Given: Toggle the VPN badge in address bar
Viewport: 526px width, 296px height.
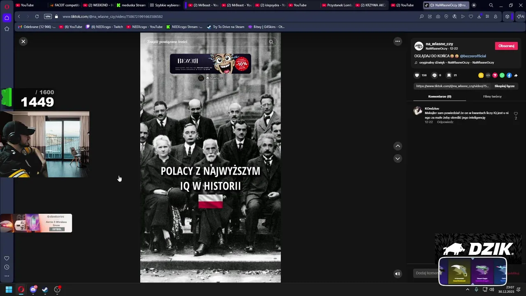Looking at the screenshot, I should pos(48,16).
